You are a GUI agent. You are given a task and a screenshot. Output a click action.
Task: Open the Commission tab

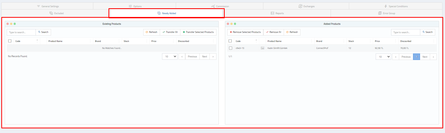click(x=220, y=6)
